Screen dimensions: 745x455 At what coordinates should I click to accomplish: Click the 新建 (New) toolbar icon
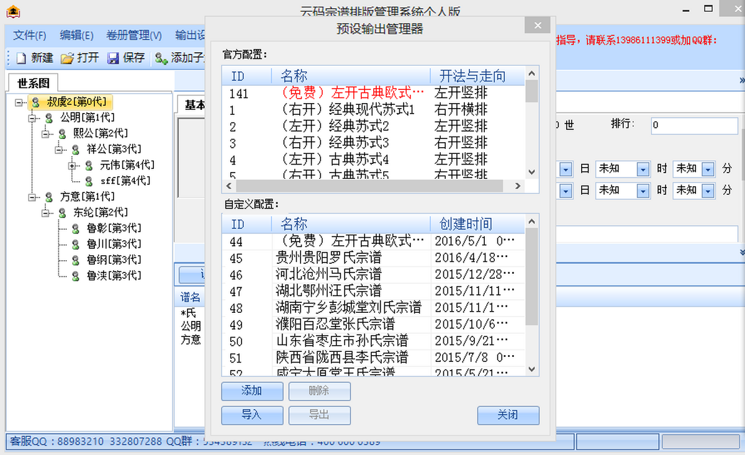coord(21,58)
